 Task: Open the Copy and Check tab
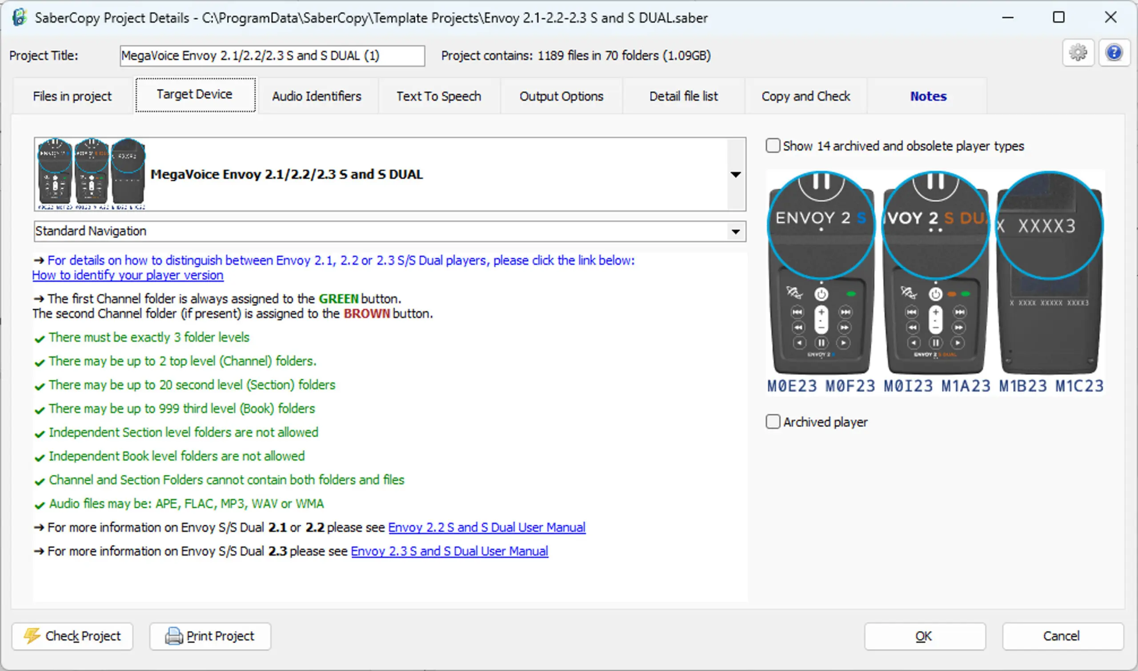[x=806, y=96]
